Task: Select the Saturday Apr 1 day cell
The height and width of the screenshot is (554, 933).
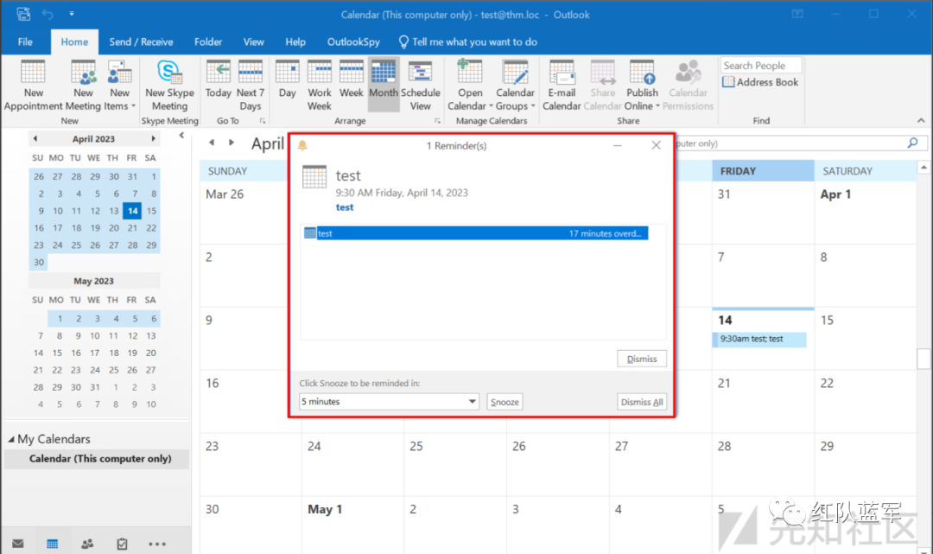Action: (x=865, y=213)
